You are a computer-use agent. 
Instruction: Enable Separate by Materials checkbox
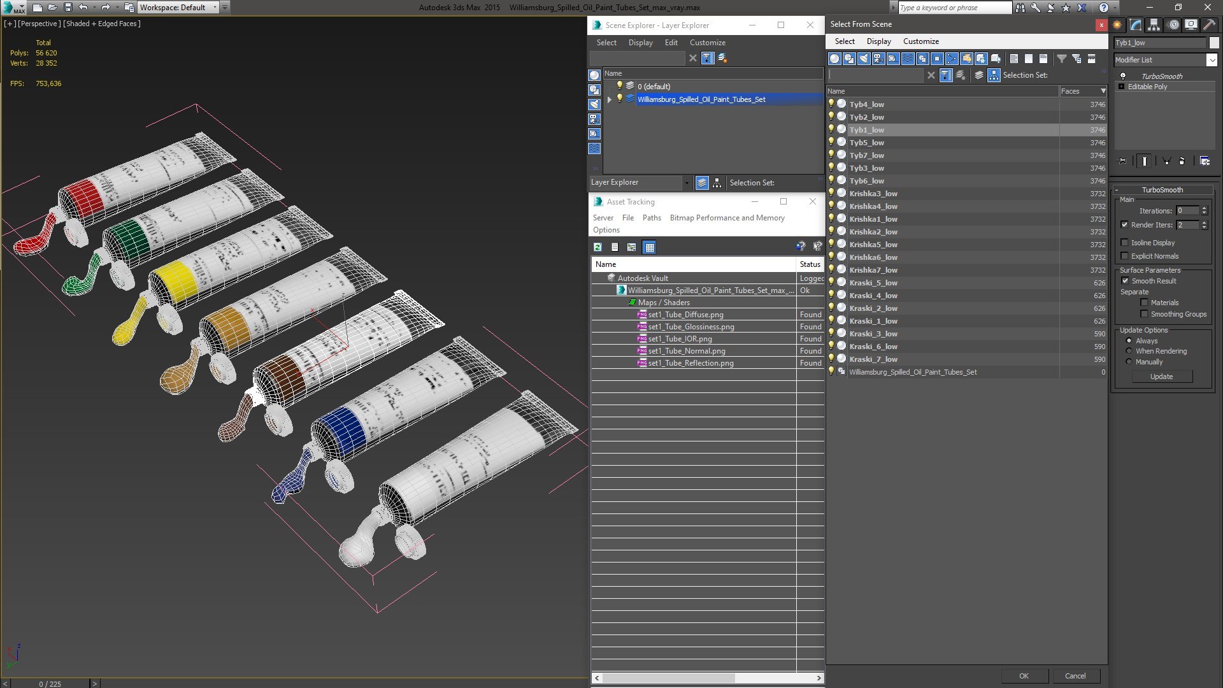tap(1144, 303)
